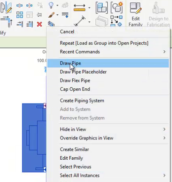The width and height of the screenshot is (172, 182).
Task: Click the selected blue equipment in canvas
Action: [x=34, y=138]
